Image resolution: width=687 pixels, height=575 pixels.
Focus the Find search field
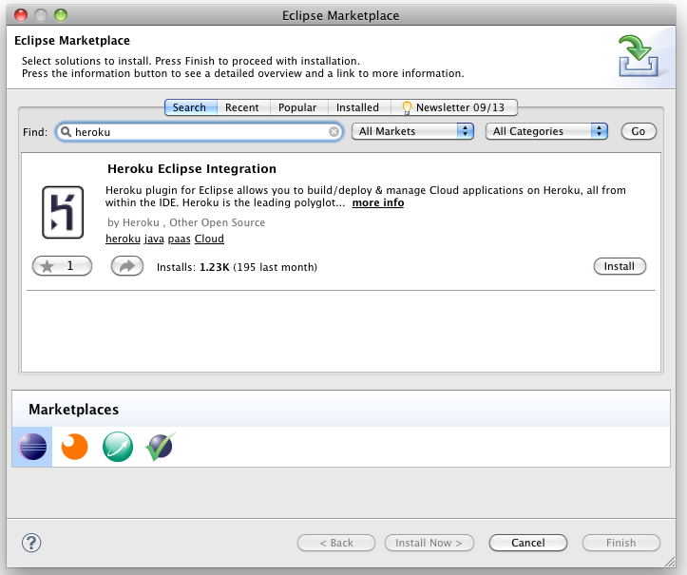[200, 131]
